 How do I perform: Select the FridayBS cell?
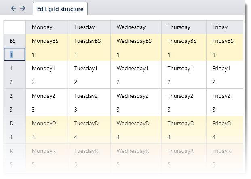[223, 41]
